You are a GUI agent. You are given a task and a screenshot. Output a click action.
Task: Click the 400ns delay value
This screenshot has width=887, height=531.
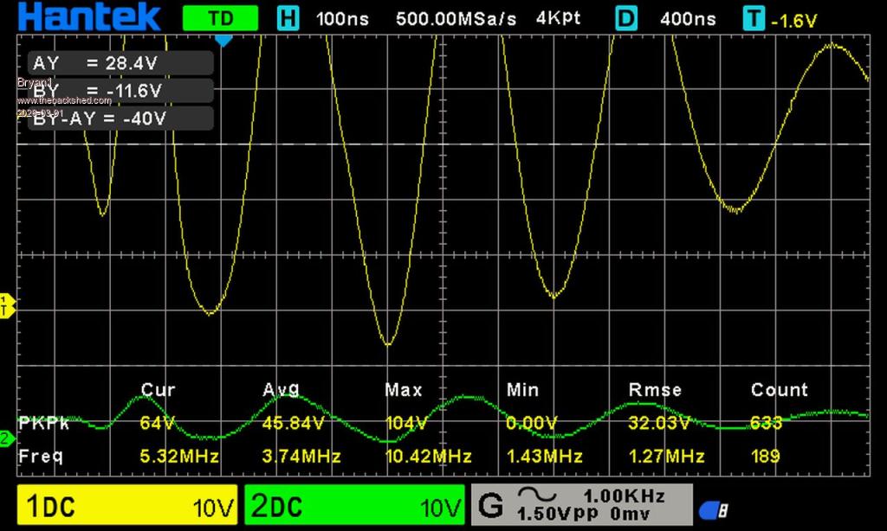coord(688,17)
